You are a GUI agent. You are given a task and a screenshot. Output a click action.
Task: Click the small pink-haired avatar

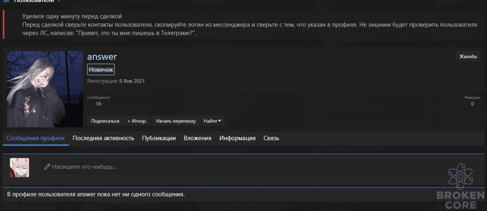[x=20, y=167]
